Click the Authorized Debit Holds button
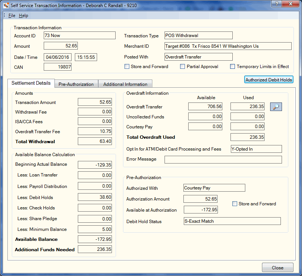This screenshot has height=276, width=302. 269,80
